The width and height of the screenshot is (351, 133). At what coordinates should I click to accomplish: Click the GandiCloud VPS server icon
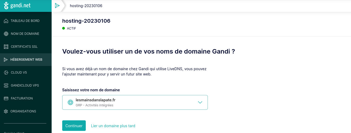[x=6, y=85]
